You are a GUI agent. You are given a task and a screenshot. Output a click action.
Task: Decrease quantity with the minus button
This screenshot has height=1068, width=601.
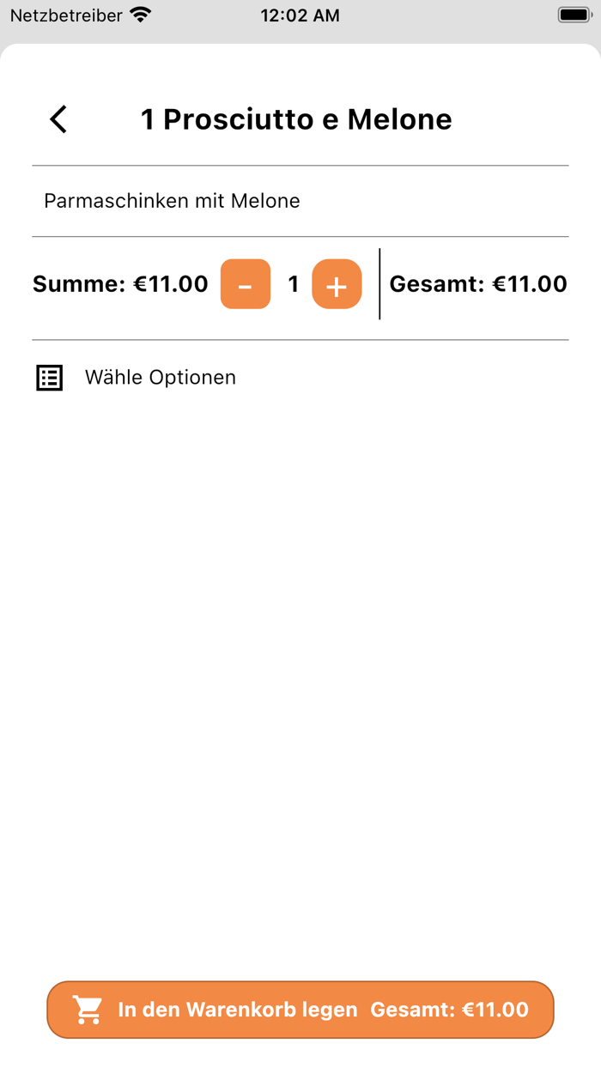246,284
